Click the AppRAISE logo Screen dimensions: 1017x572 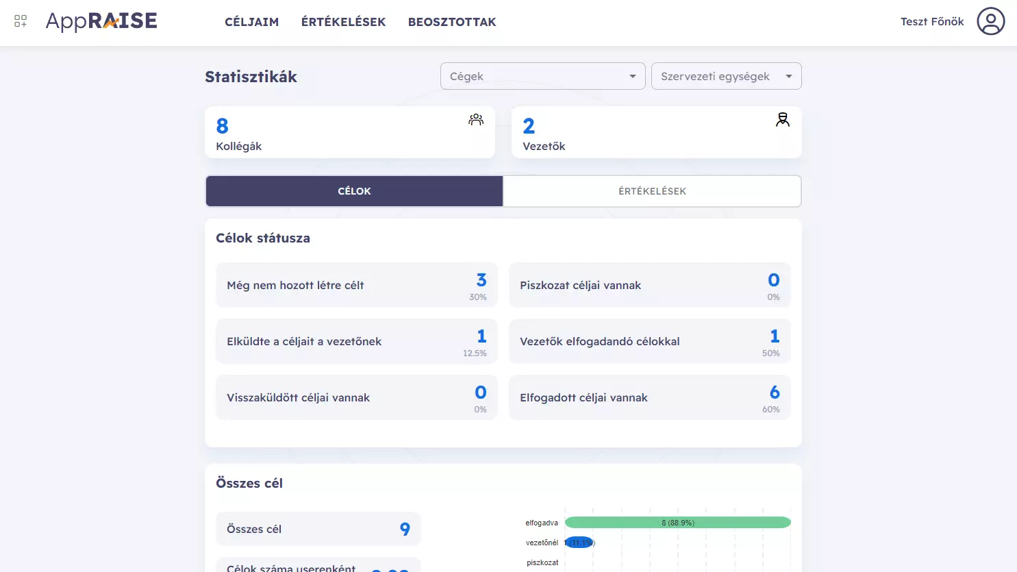[x=101, y=21]
